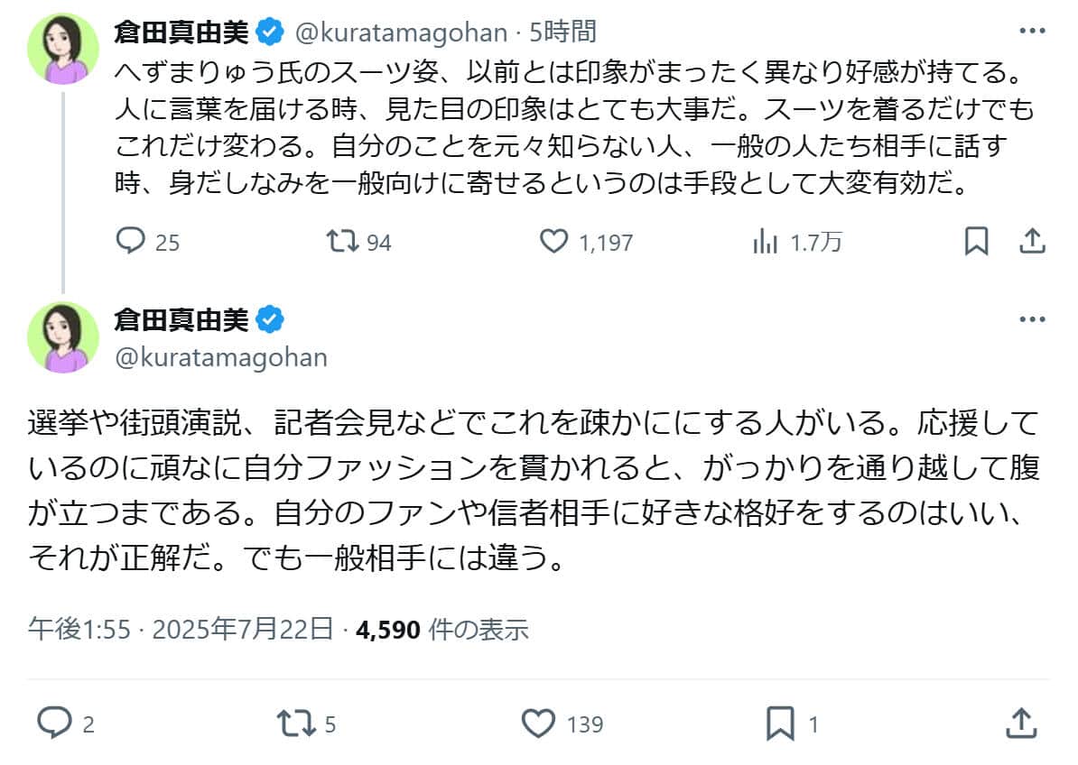
Task: View analytics for the first tweet
Action: (x=767, y=242)
